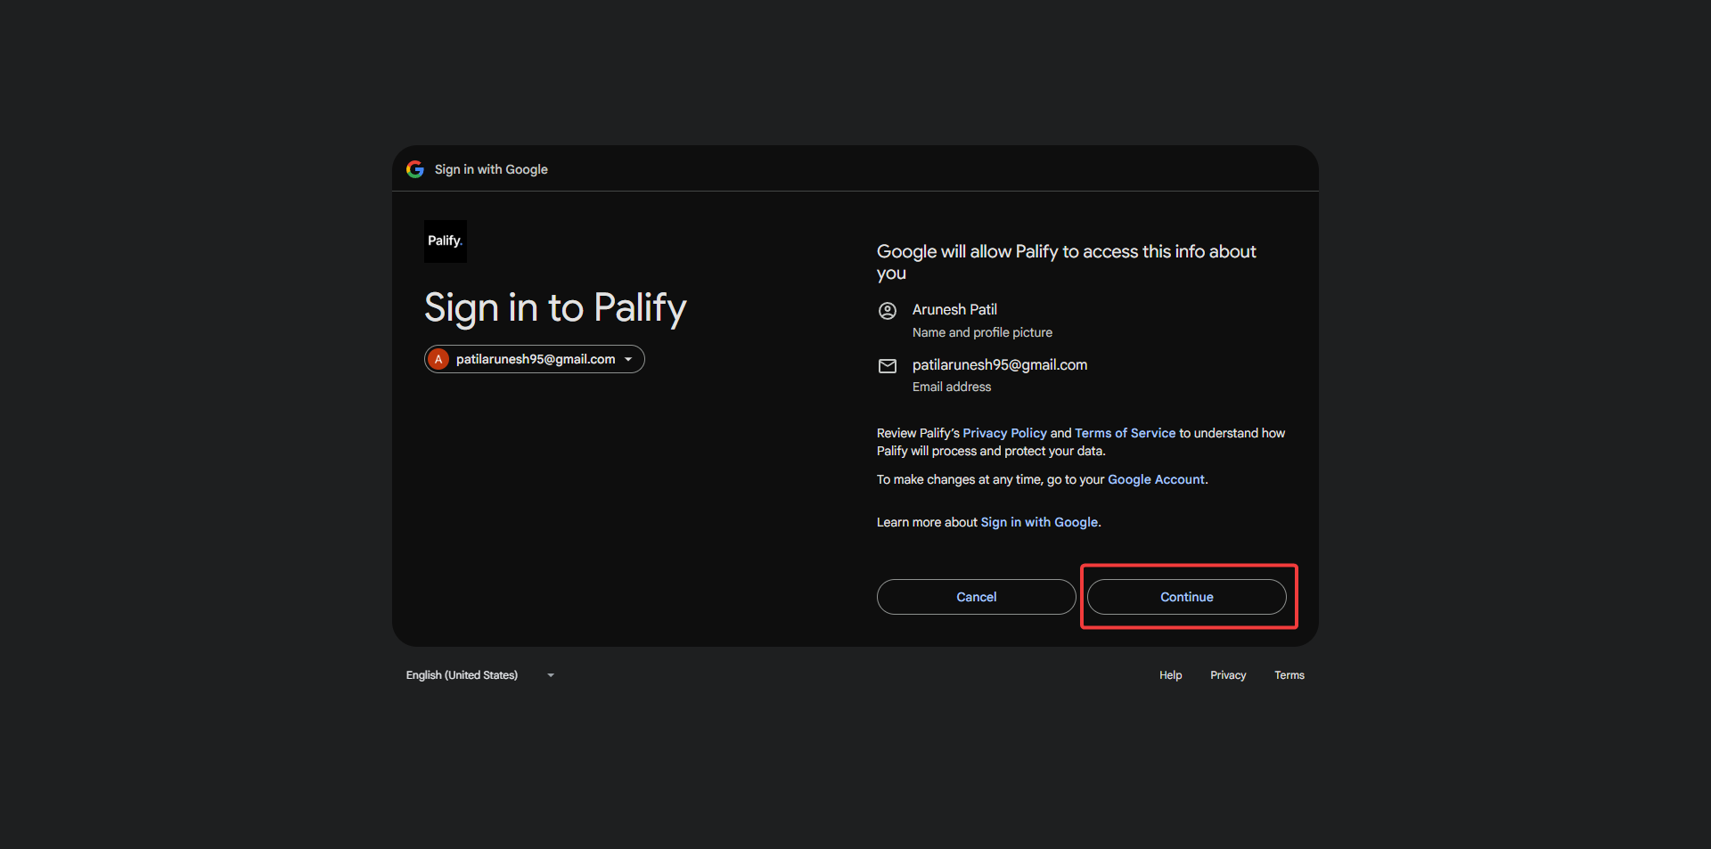Open the English (United States) language menu
Image resolution: width=1711 pixels, height=849 pixels.
coord(462,675)
